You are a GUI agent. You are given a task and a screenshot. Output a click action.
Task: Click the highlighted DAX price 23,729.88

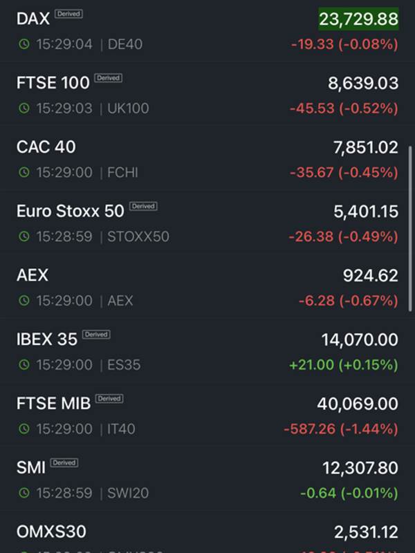(358, 19)
